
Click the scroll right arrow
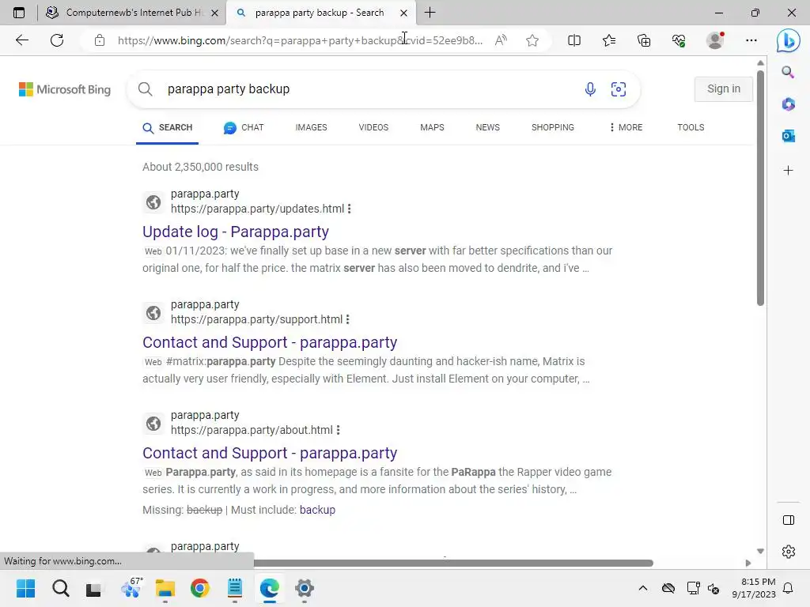pyautogui.click(x=748, y=563)
